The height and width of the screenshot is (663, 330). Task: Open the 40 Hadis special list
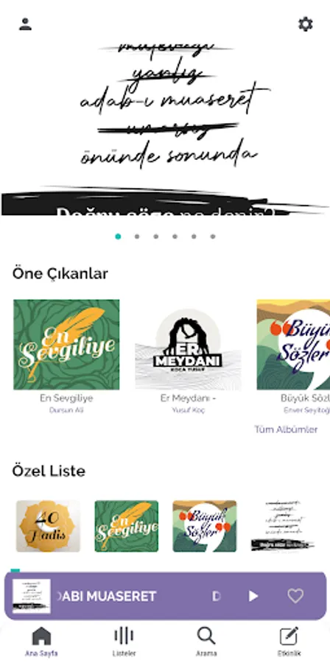(x=48, y=526)
